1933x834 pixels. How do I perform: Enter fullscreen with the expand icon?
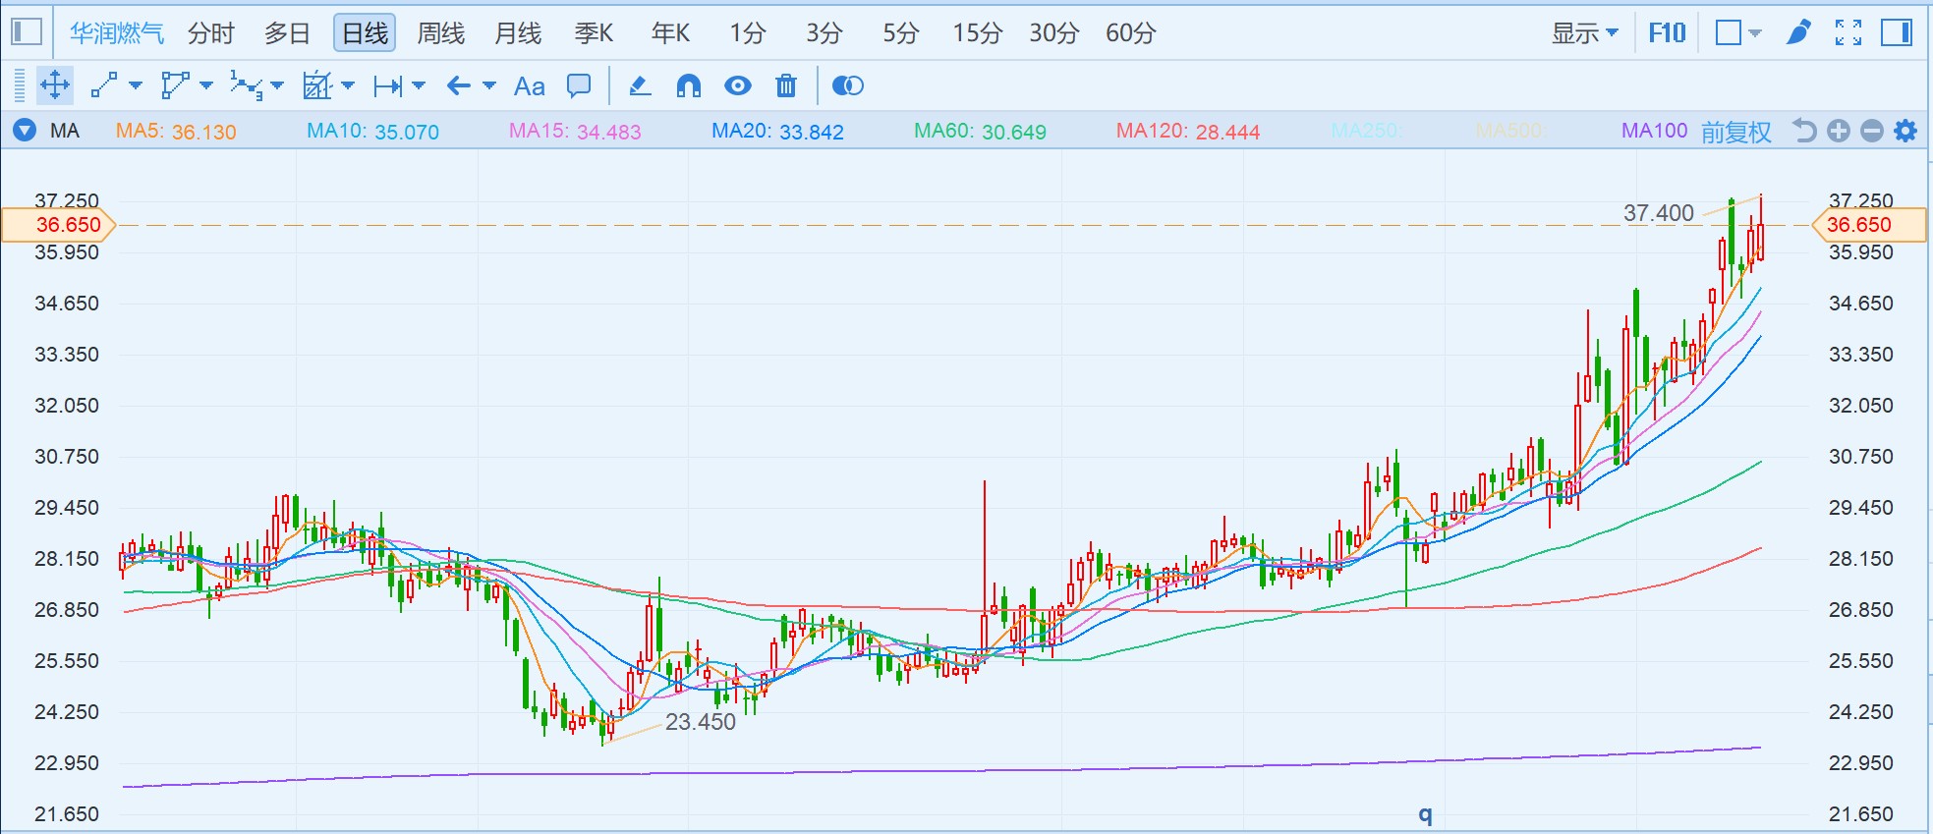[1848, 33]
